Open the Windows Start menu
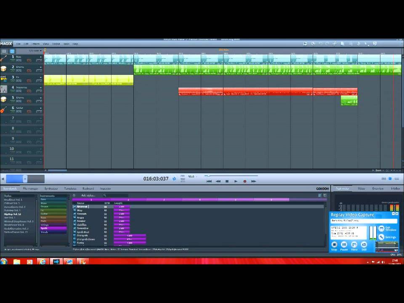This screenshot has height=303, width=404. (x=4, y=262)
